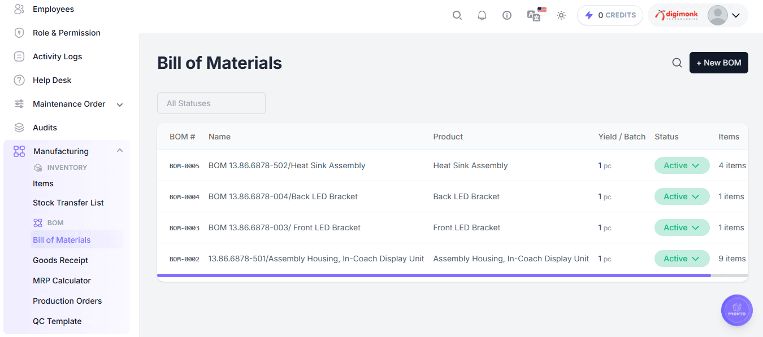Click the Inventory box icon
The image size is (763, 337).
pyautogui.click(x=38, y=168)
